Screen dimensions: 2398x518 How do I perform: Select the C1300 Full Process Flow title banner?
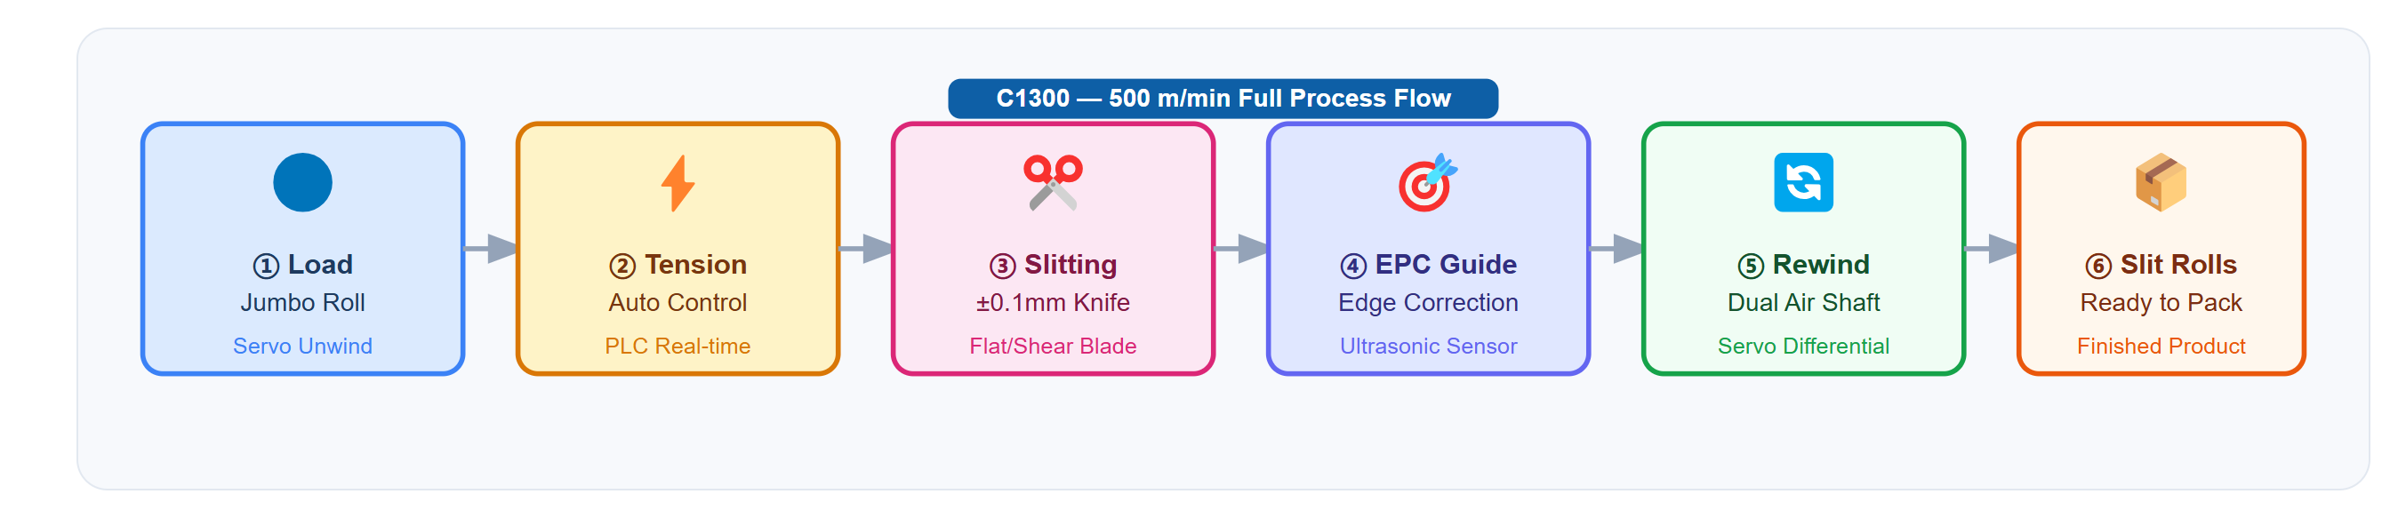click(1223, 99)
